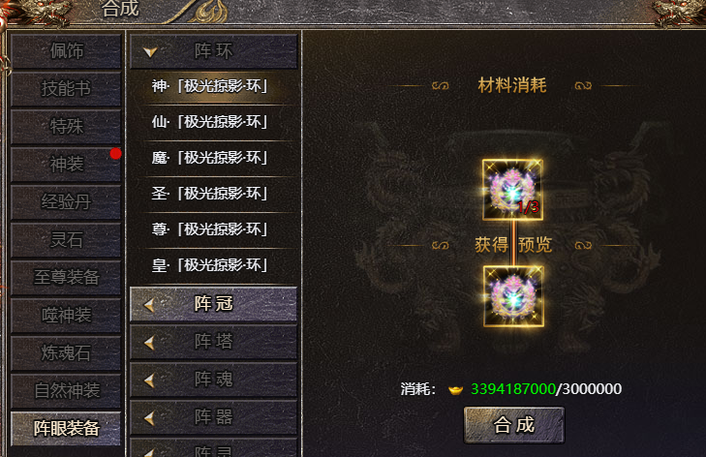The width and height of the screenshot is (706, 457).
Task: Select 圣·[极光掠影·环] recipe
Action: [x=210, y=194]
